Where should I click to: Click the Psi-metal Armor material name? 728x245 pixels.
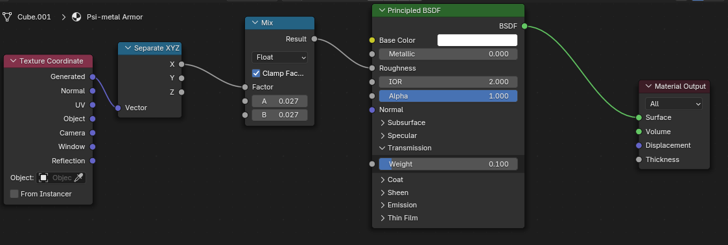point(115,17)
